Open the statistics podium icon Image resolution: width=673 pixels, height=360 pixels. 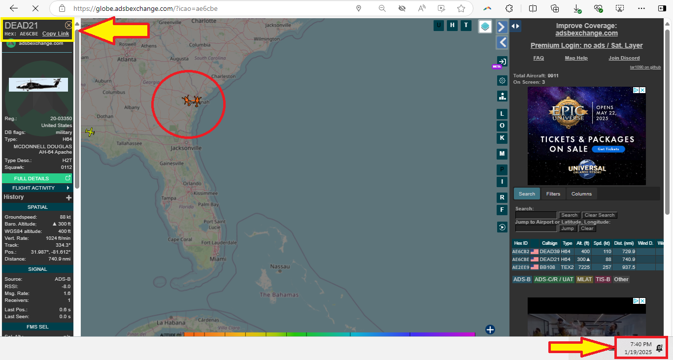(x=502, y=96)
